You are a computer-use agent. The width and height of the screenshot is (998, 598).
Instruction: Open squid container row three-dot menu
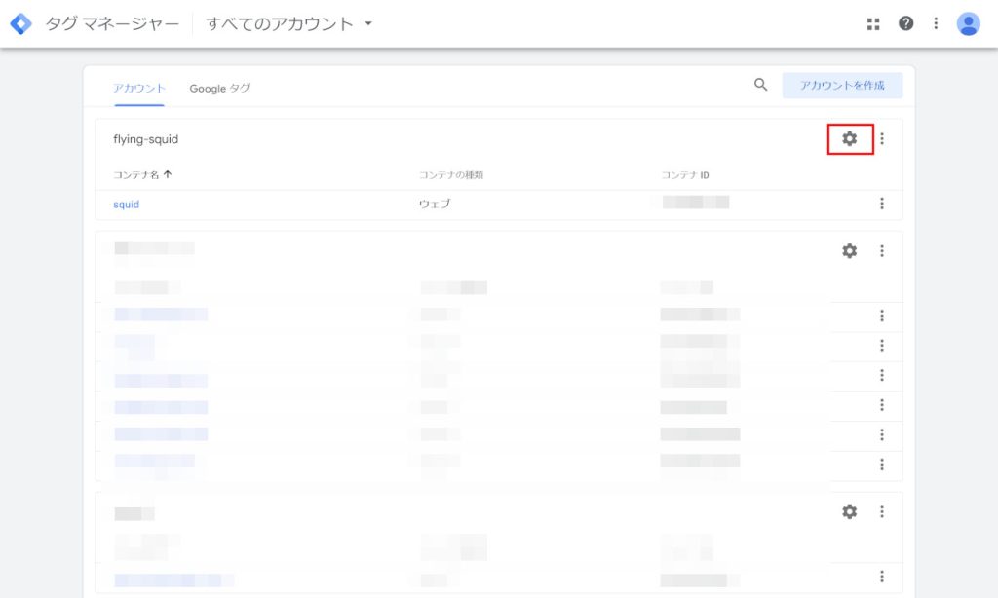(882, 204)
